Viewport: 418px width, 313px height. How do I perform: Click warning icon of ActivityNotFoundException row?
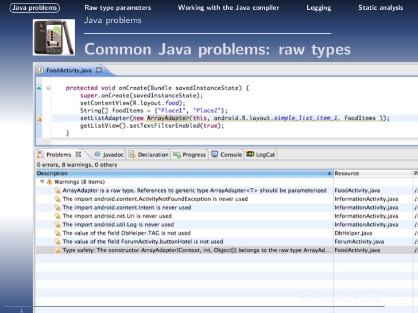pyautogui.click(x=57, y=199)
